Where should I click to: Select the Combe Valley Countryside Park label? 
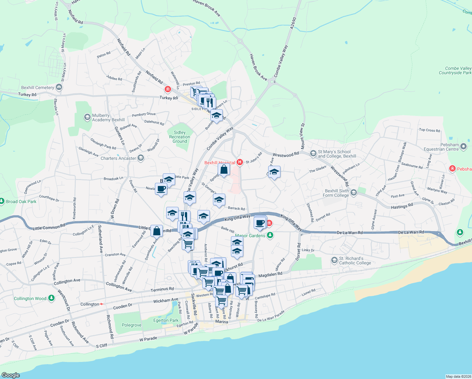[x=455, y=70]
